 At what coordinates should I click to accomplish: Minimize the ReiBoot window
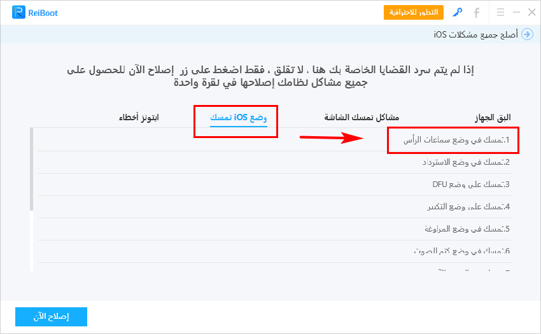click(x=516, y=13)
